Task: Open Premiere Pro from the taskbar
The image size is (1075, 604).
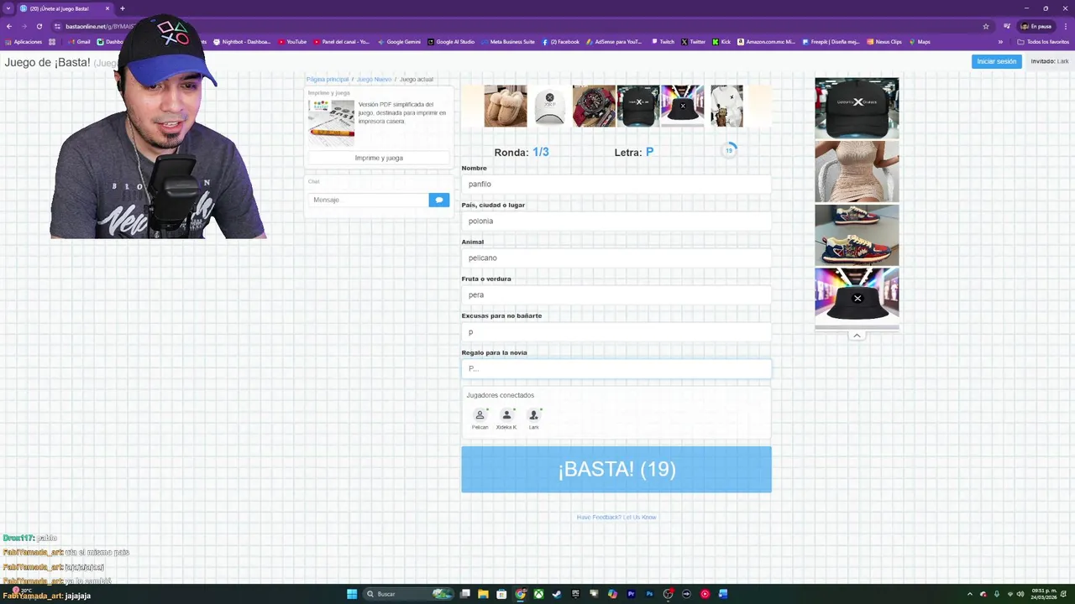Action: (631, 594)
